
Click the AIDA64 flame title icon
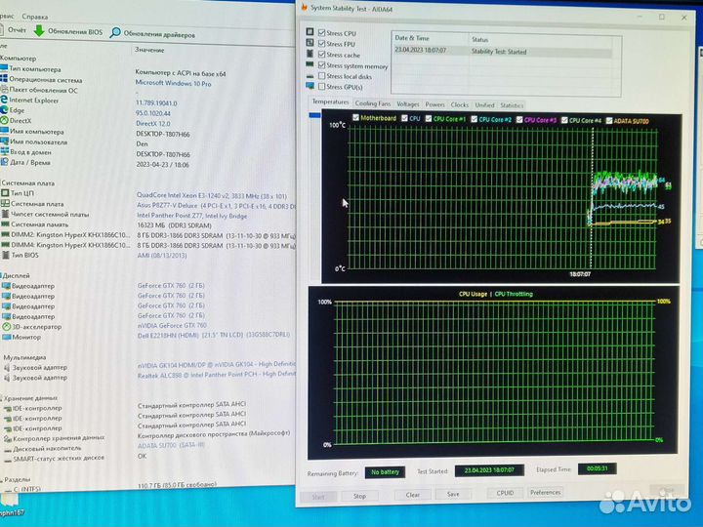point(305,8)
